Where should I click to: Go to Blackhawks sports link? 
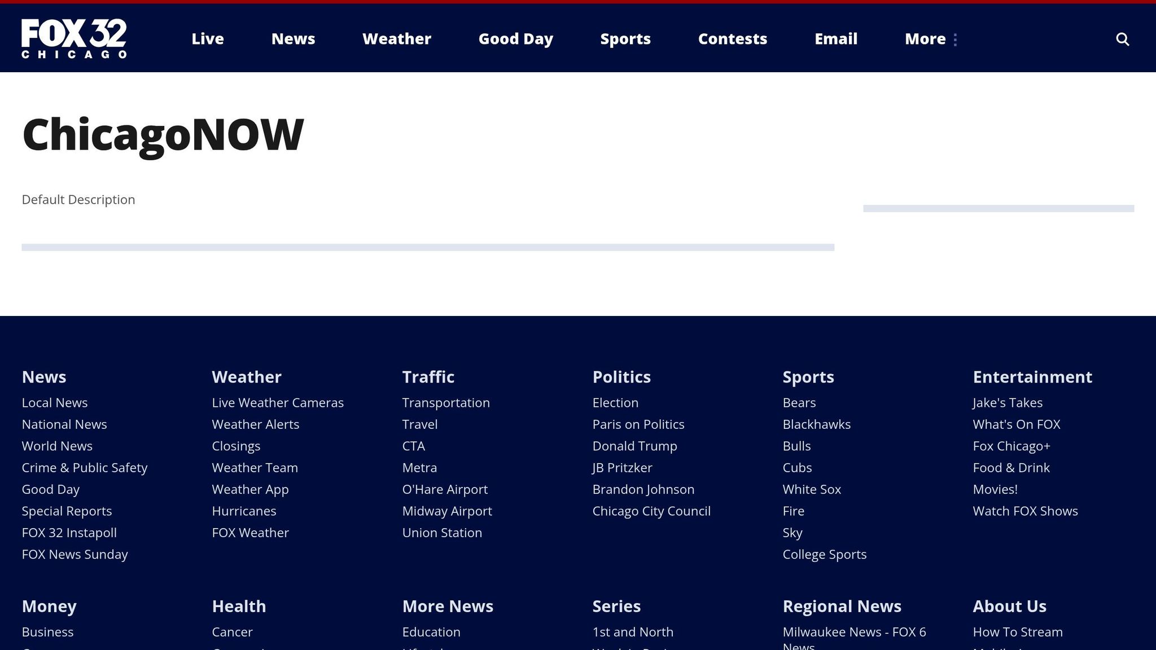tap(816, 424)
